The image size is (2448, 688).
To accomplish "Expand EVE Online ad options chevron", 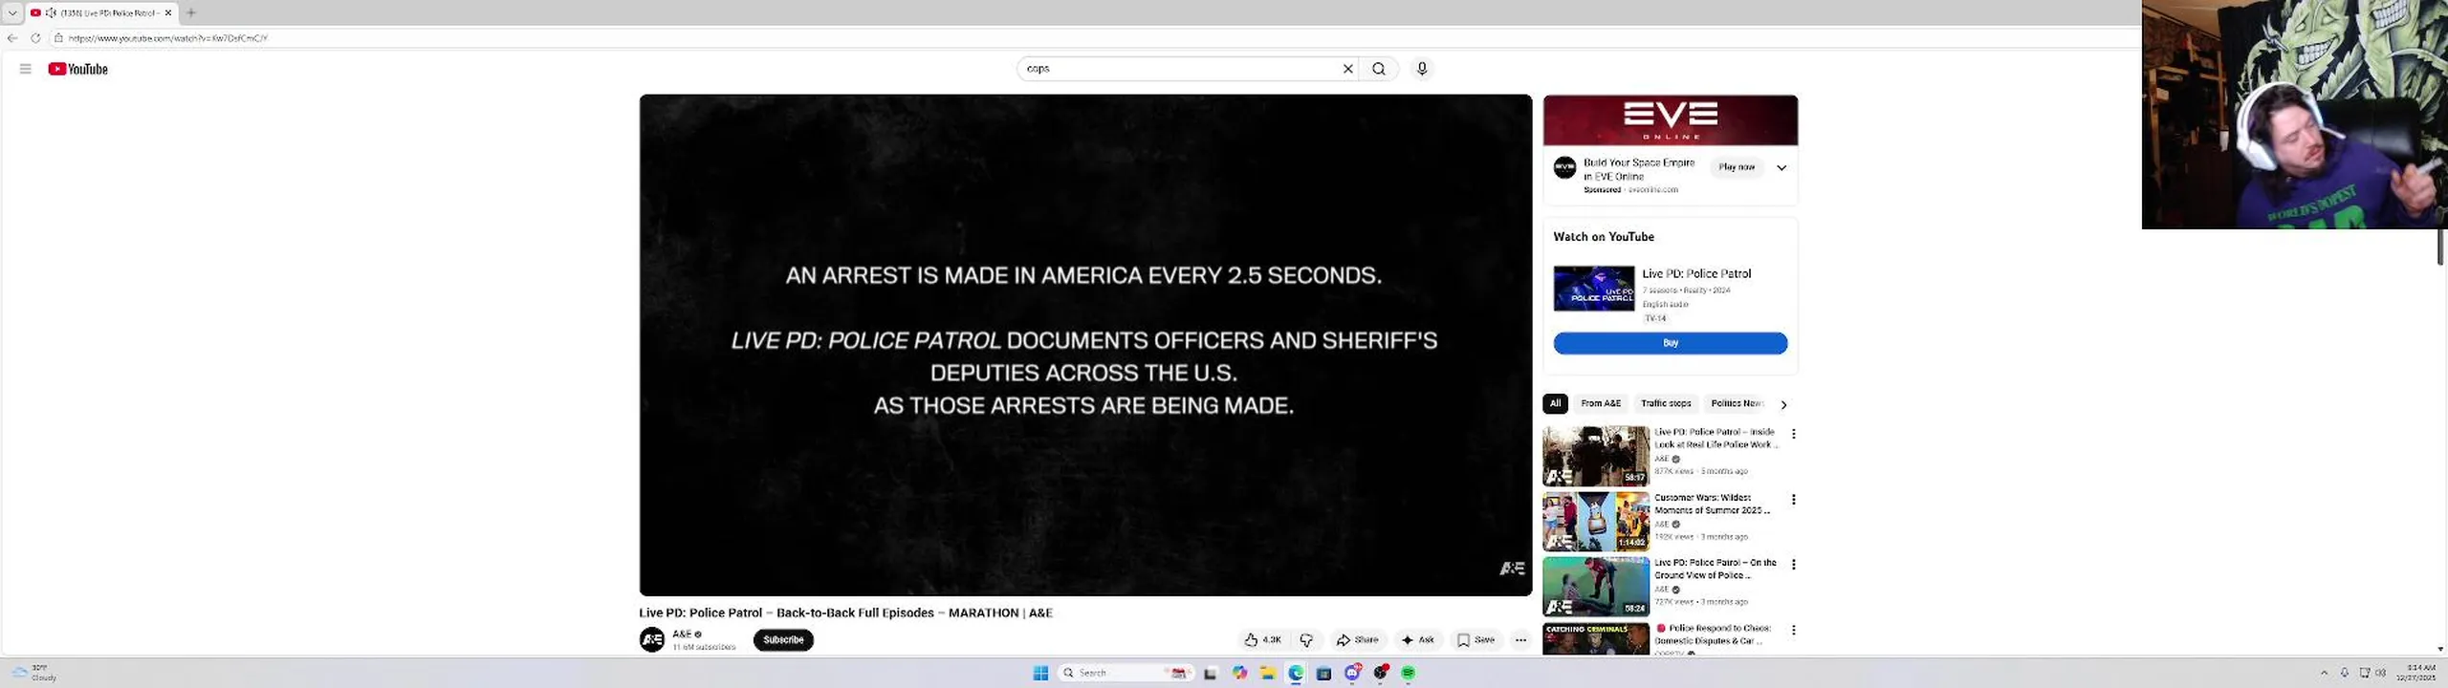I will (1781, 167).
